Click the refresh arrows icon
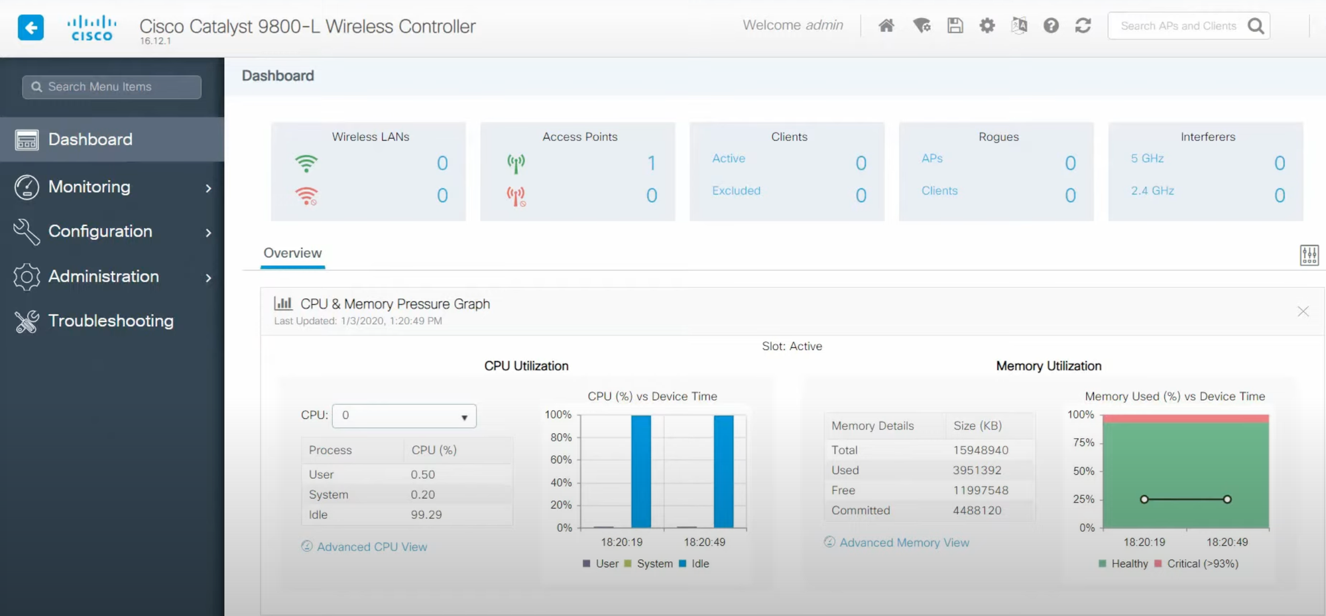The width and height of the screenshot is (1326, 616). 1083,26
